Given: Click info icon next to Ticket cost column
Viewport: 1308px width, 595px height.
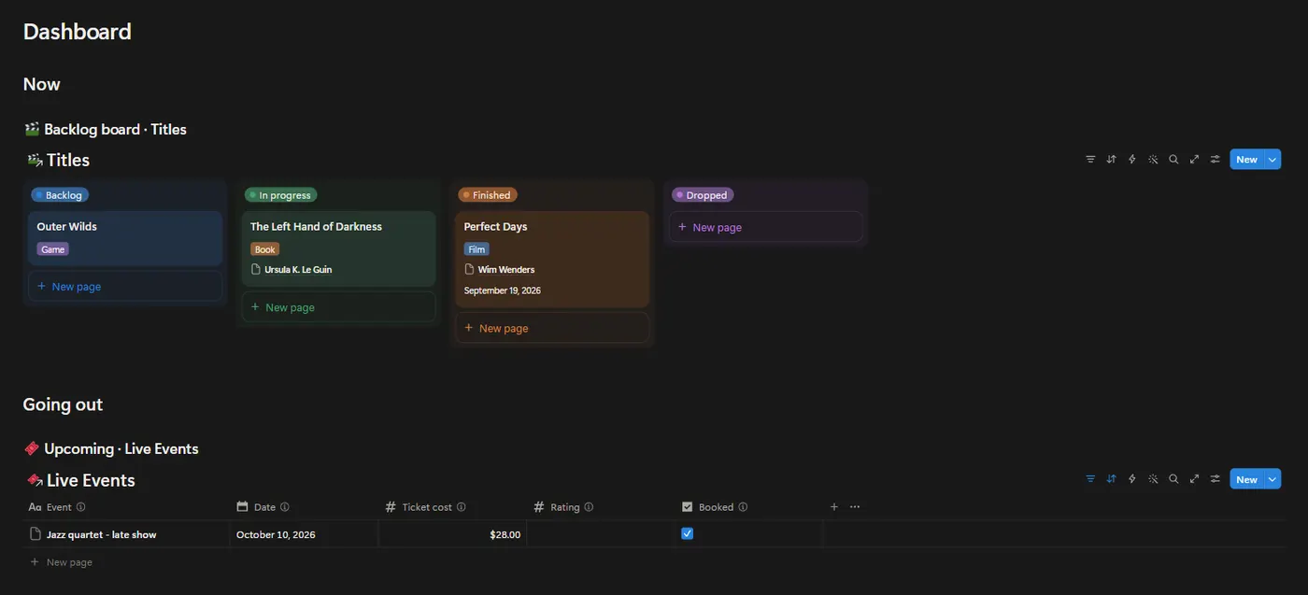Looking at the screenshot, I should click(x=462, y=507).
